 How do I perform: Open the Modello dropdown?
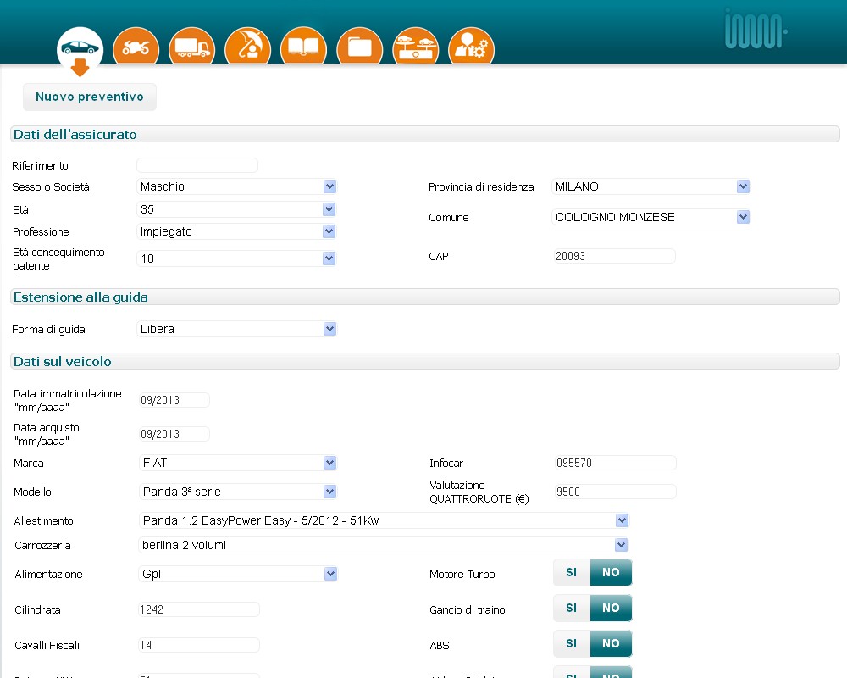(238, 492)
